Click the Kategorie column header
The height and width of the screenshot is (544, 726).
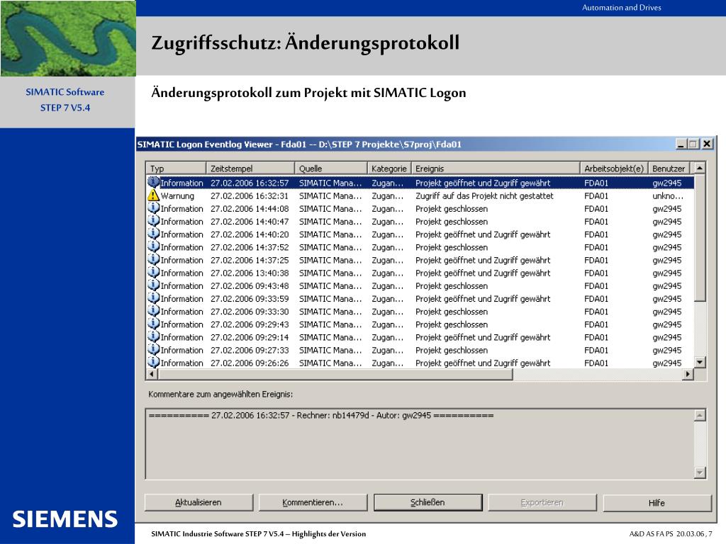tap(389, 169)
